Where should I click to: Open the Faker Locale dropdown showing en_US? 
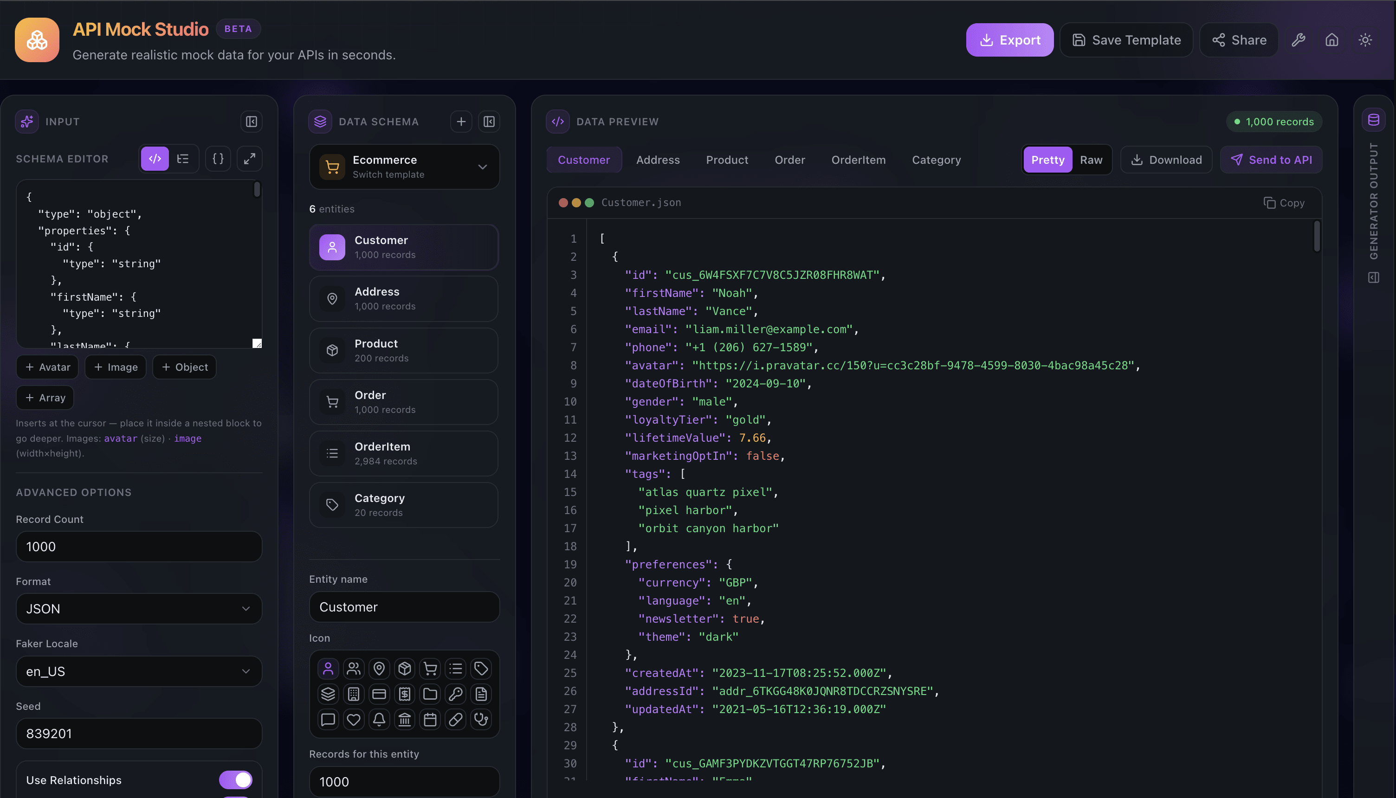tap(139, 671)
